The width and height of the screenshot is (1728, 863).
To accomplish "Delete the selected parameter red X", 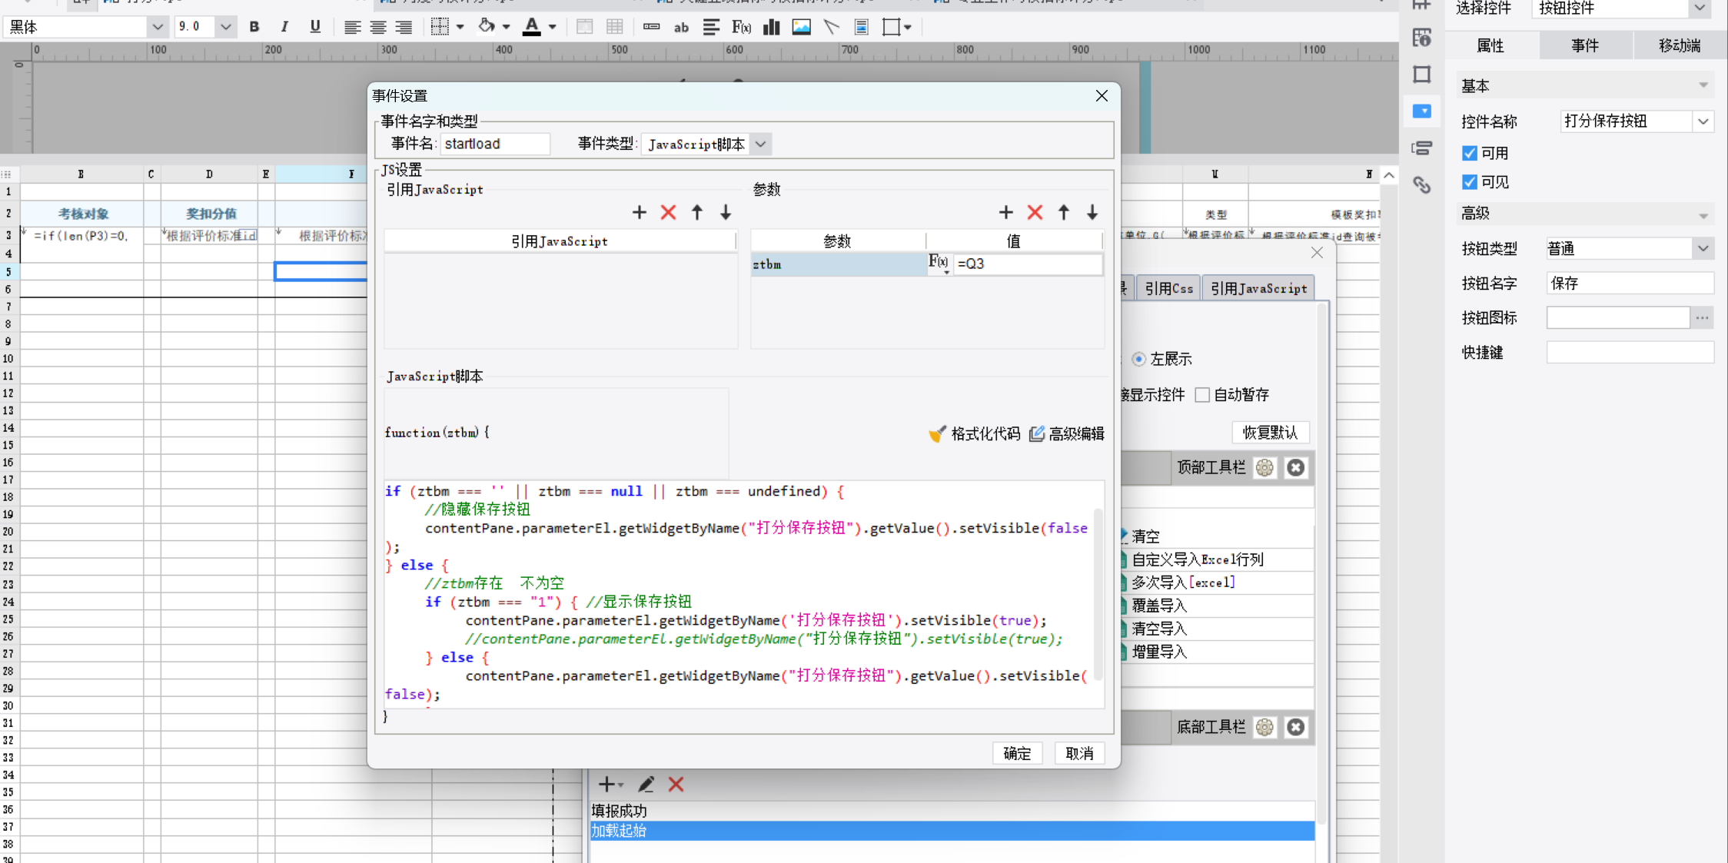I will coord(1035,212).
